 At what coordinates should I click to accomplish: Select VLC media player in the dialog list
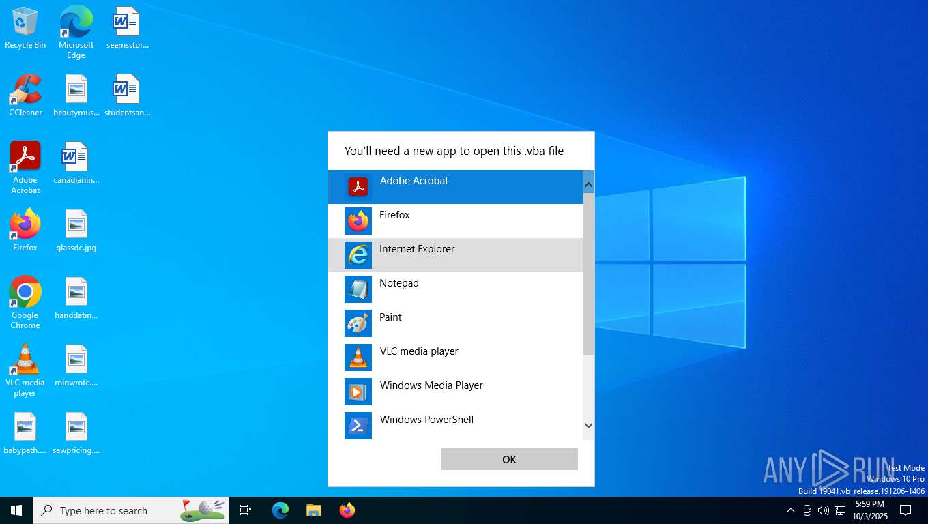455,358
